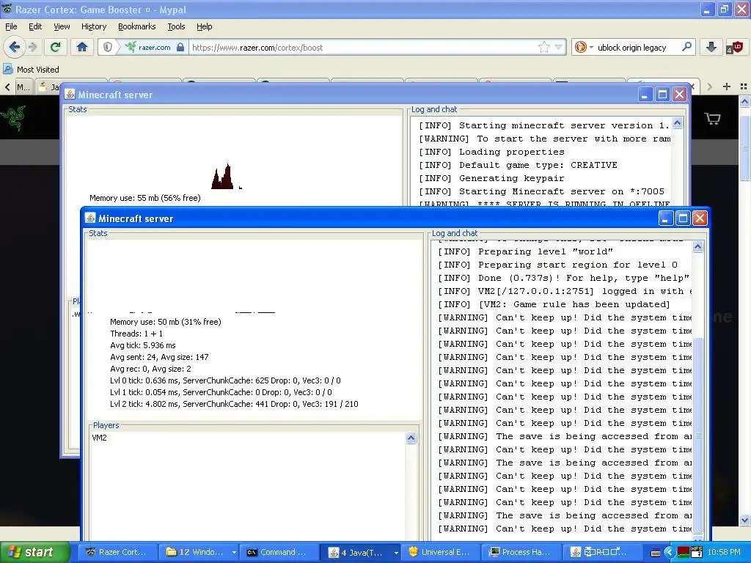The height and width of the screenshot is (563, 751).
Task: Open the Most Visited bookmarks folder
Action: pos(32,70)
